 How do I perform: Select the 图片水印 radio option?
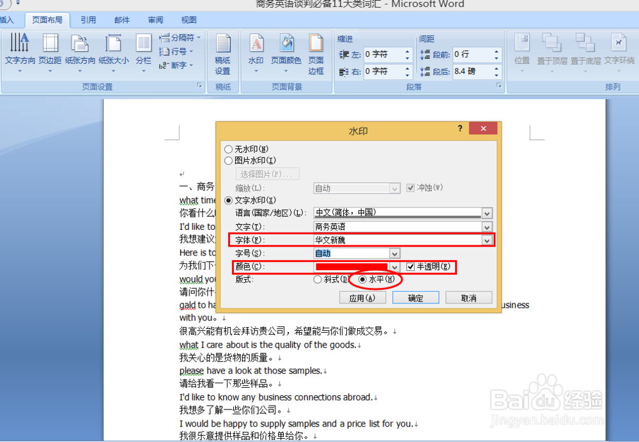[228, 161]
